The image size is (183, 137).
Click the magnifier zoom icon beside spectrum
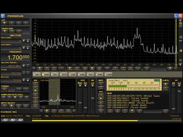coord(180,37)
